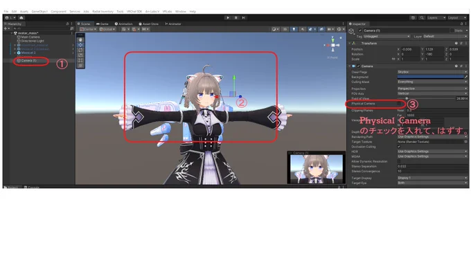This screenshot has height=265, width=471.
Task: Click the scene orientation gizmo
Action: (333, 45)
